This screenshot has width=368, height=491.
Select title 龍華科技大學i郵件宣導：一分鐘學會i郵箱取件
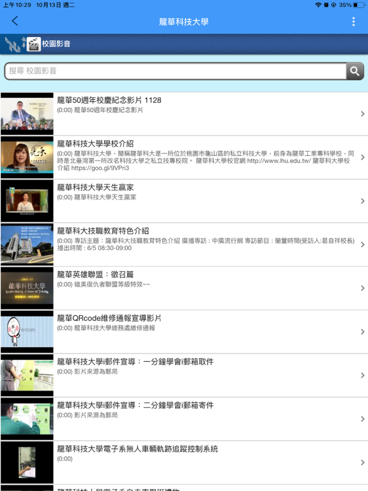[x=135, y=362]
